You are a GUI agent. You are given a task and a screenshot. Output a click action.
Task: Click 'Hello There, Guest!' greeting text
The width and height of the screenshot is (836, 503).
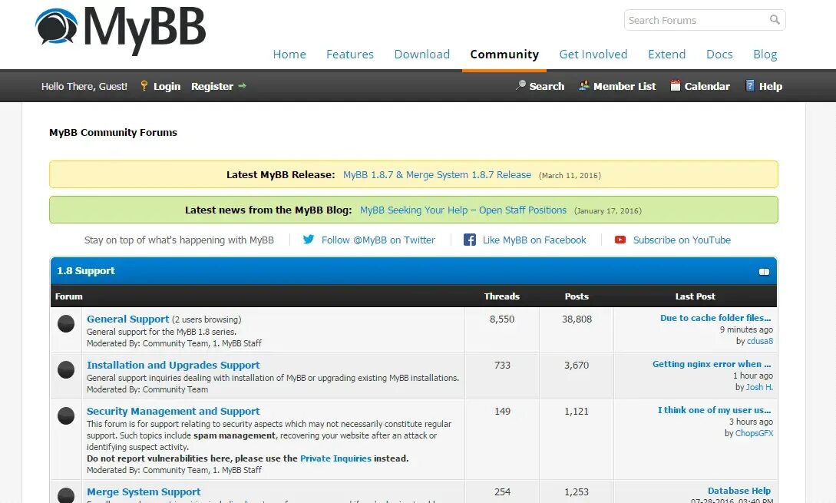tap(84, 87)
